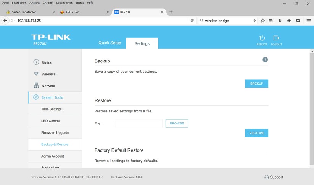Click the Logout icon
Screen dimensions: 314x185
276,38
